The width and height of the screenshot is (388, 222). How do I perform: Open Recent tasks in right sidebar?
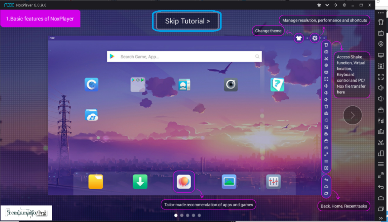[x=380, y=209]
